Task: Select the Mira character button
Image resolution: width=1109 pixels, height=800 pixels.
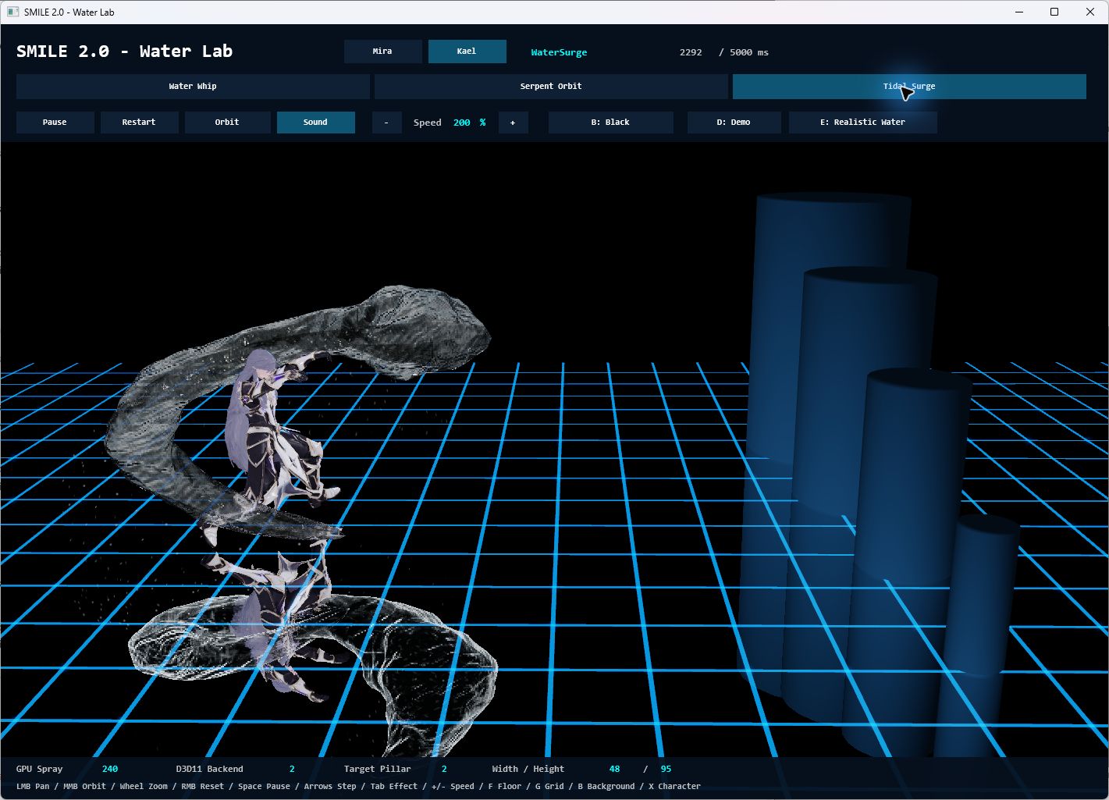Action: point(382,52)
